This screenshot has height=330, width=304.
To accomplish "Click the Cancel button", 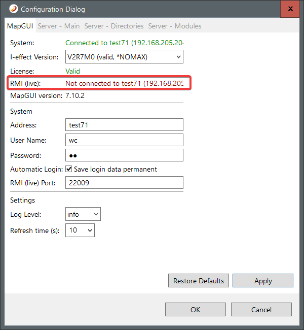I will 261,310.
